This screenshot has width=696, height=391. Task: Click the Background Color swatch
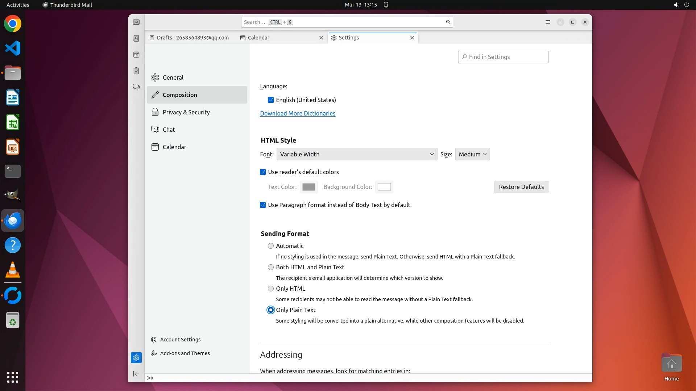click(384, 187)
